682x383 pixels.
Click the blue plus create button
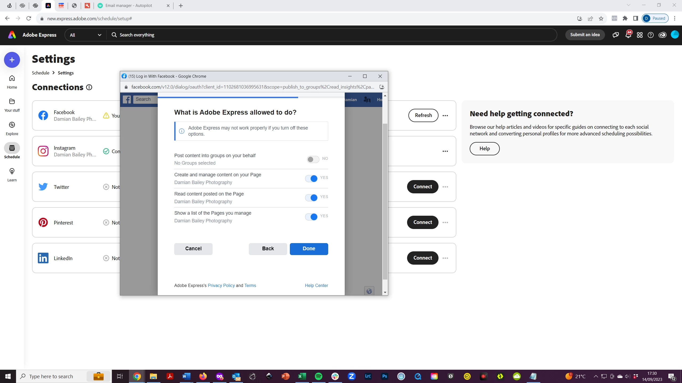12,60
